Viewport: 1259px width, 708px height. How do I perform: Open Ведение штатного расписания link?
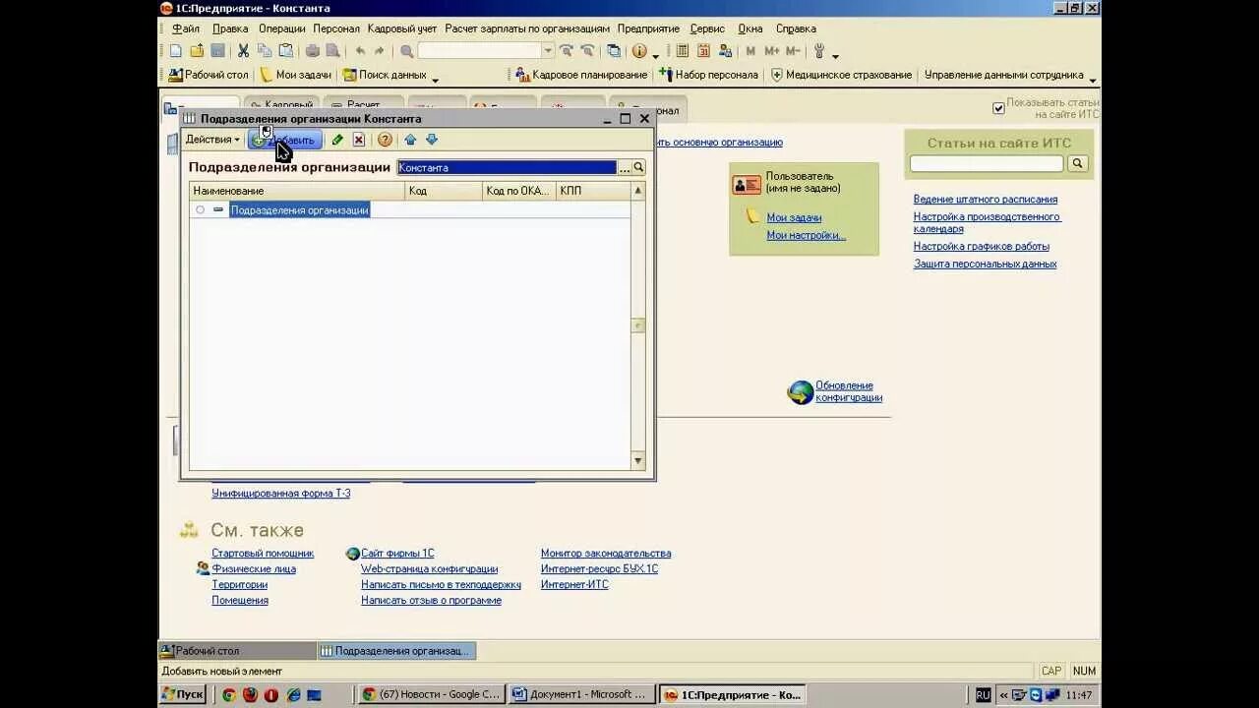[986, 200]
